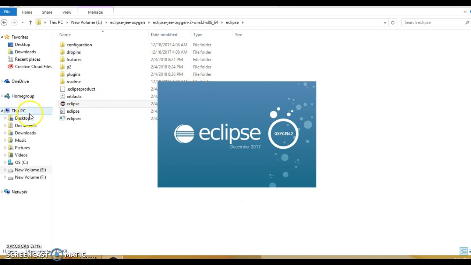Screen dimensions: 471x265
Task: Open address bar history dropdown
Action: 385,22
